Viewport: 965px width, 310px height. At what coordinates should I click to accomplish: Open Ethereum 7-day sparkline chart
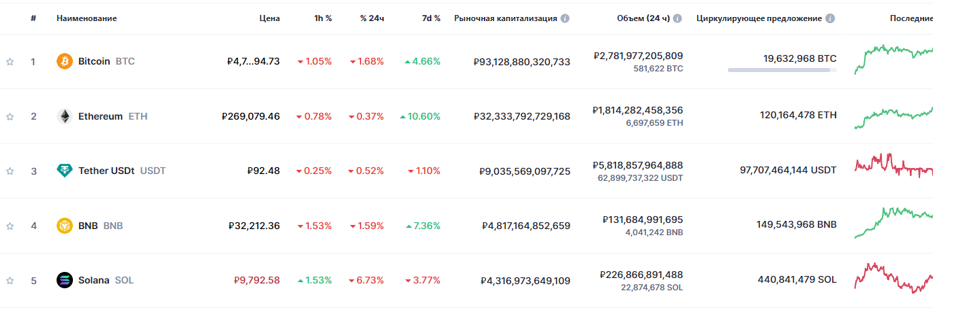point(893,117)
